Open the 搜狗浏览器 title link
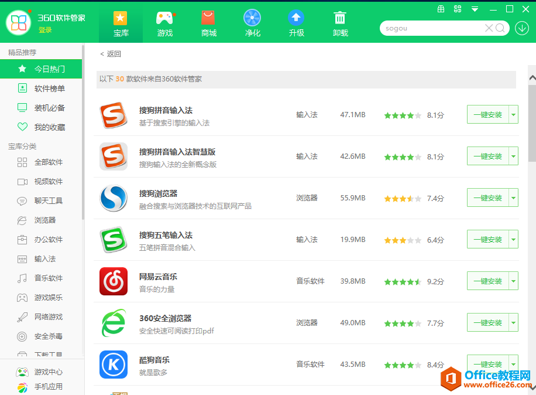 click(x=158, y=194)
